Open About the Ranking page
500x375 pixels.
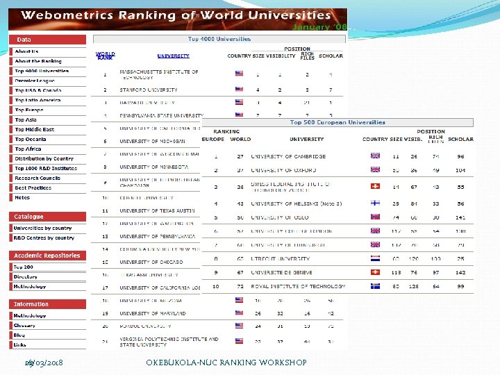pyautogui.click(x=38, y=61)
